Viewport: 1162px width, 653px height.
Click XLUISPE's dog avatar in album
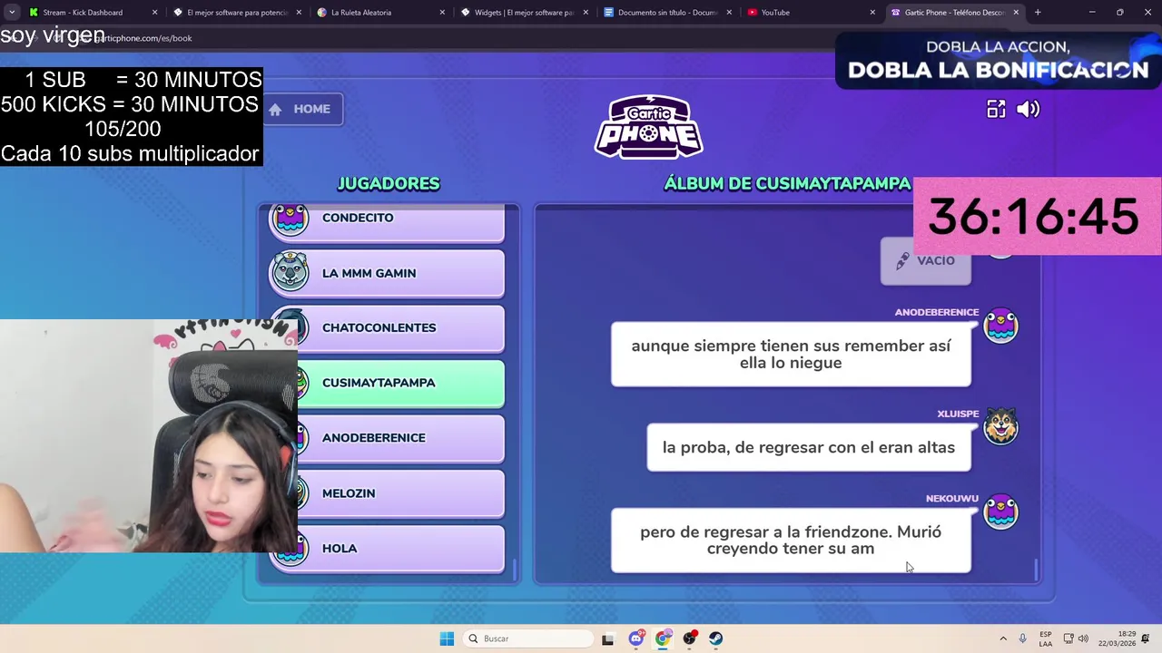point(1001,426)
